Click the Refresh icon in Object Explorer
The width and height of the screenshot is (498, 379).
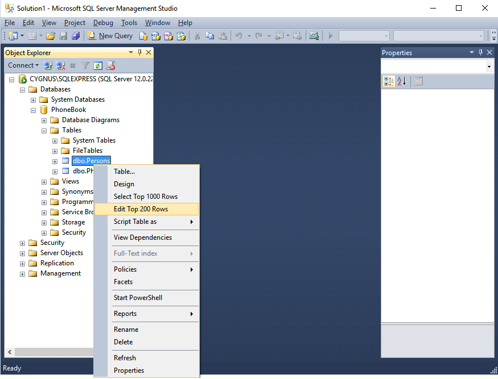tap(98, 66)
